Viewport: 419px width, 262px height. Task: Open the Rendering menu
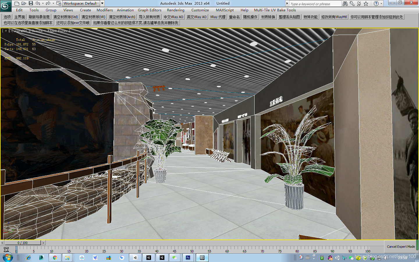pyautogui.click(x=175, y=10)
